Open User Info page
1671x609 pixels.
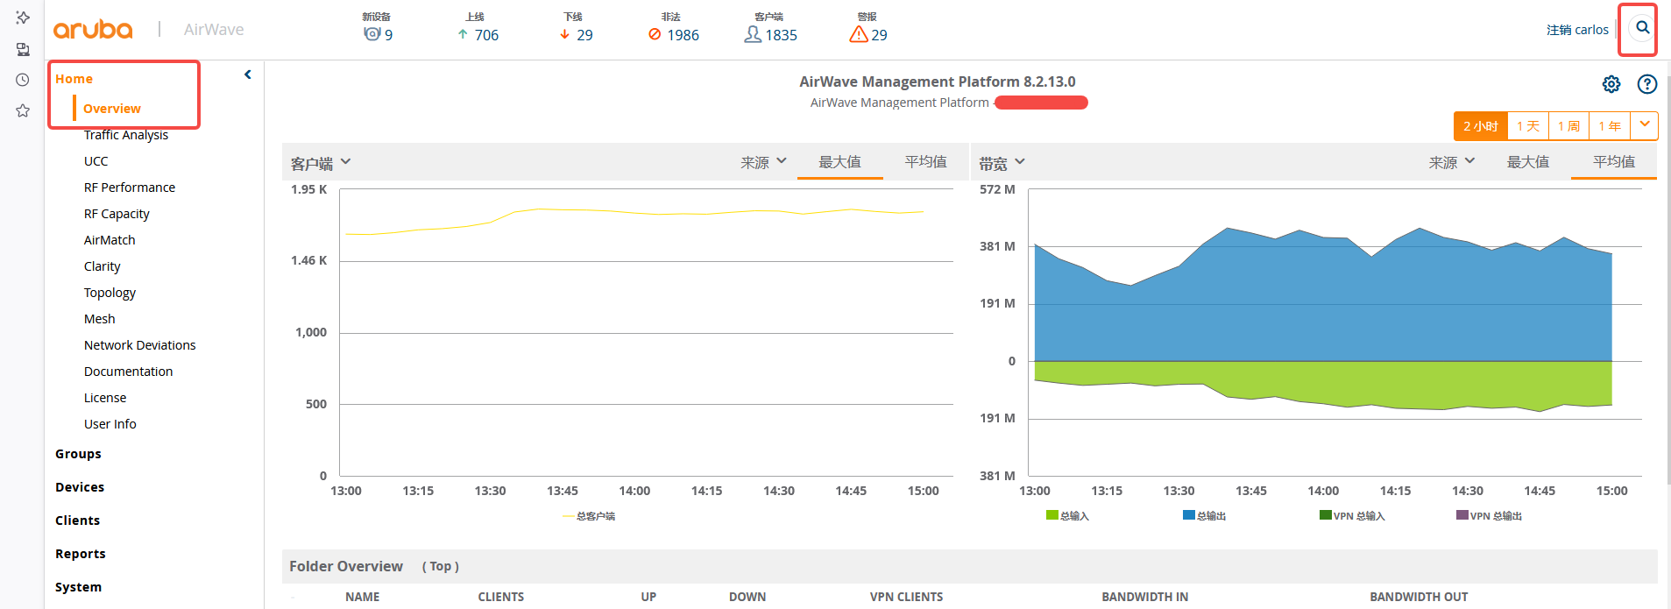coord(110,424)
